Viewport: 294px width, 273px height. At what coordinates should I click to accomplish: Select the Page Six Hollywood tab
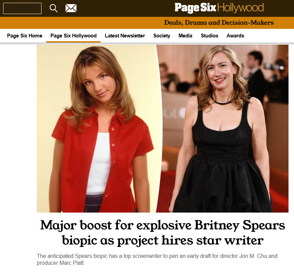click(x=73, y=36)
